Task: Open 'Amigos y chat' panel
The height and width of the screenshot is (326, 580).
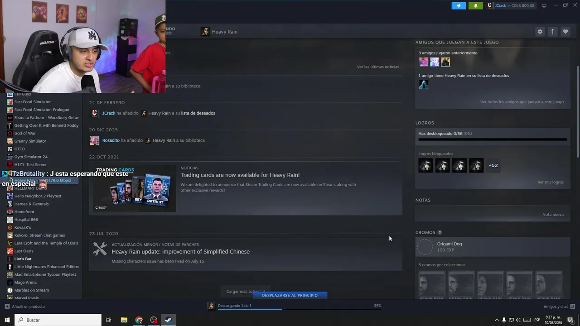Action: tap(559, 307)
